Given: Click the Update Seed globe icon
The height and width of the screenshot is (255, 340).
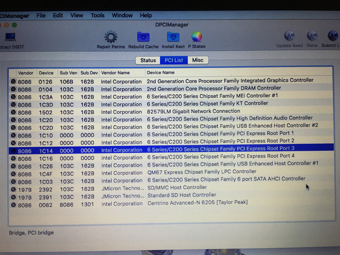Looking at the screenshot, I should coord(289,36).
